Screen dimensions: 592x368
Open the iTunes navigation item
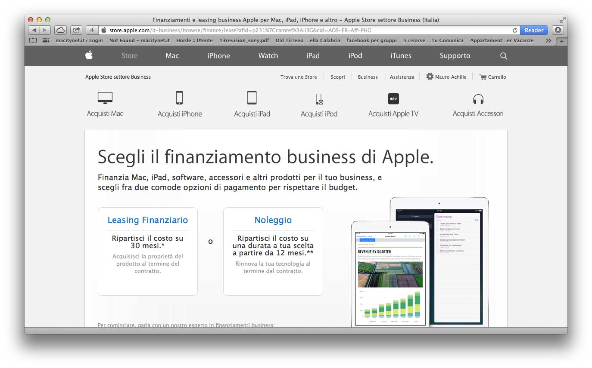pyautogui.click(x=401, y=55)
